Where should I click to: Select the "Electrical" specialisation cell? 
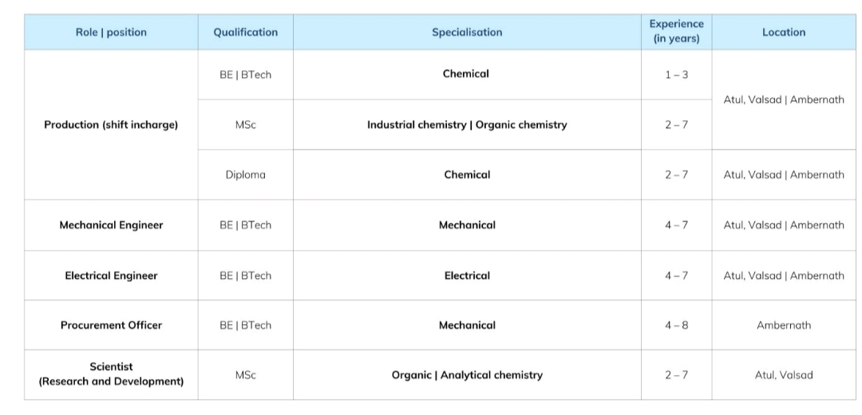click(467, 276)
